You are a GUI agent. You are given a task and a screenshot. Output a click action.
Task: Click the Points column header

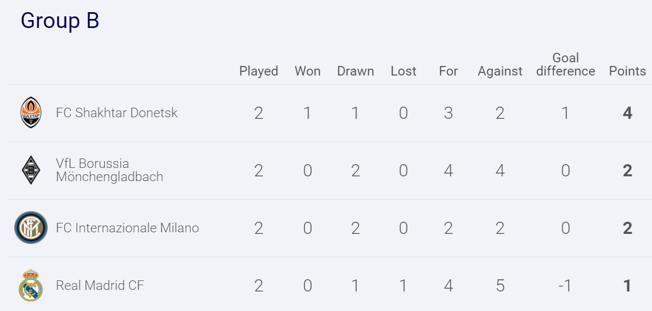628,71
